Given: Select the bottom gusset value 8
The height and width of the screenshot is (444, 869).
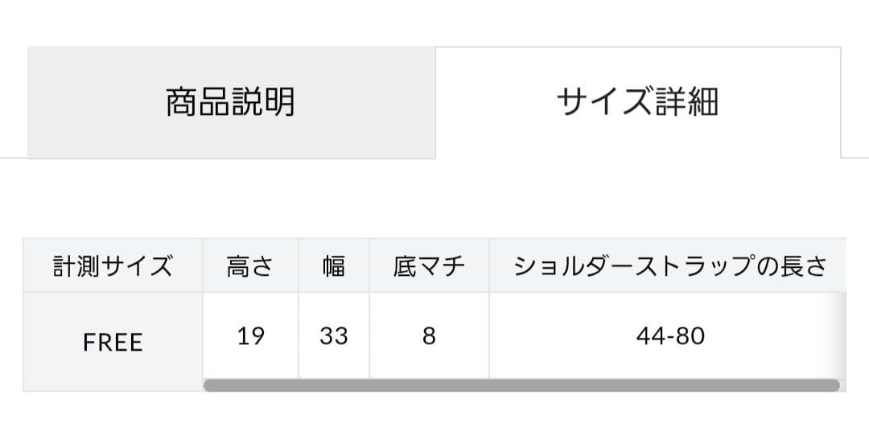Looking at the screenshot, I should (x=429, y=335).
